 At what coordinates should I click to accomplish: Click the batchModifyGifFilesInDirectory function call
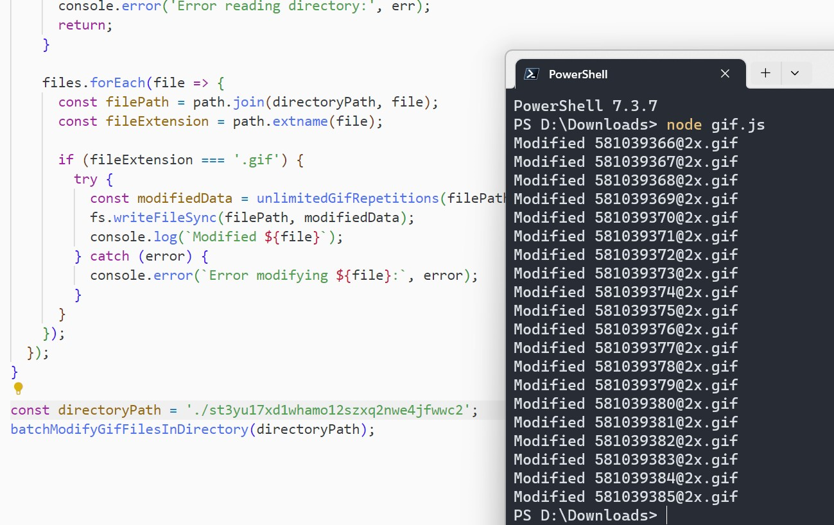point(128,429)
